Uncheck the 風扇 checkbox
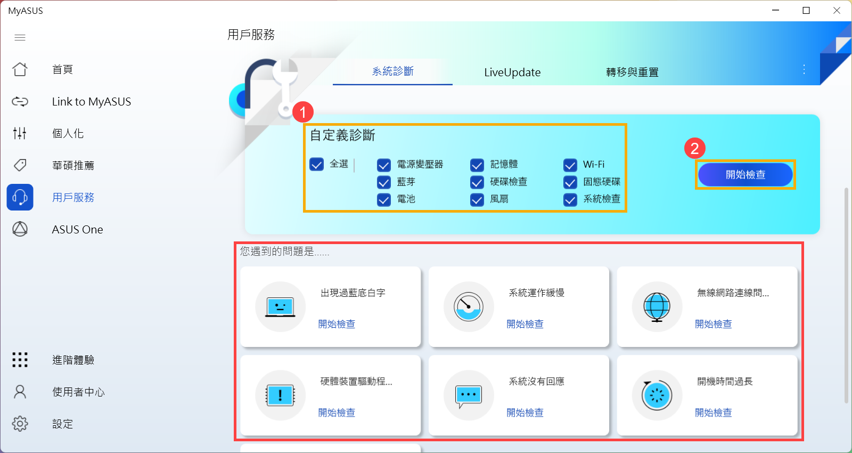852x453 pixels. tap(477, 199)
